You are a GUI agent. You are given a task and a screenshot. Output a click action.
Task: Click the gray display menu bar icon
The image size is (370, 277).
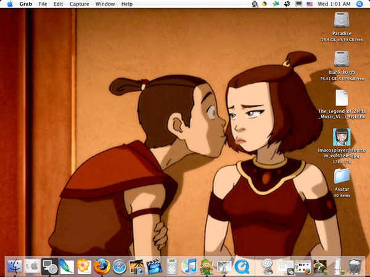[298, 4]
